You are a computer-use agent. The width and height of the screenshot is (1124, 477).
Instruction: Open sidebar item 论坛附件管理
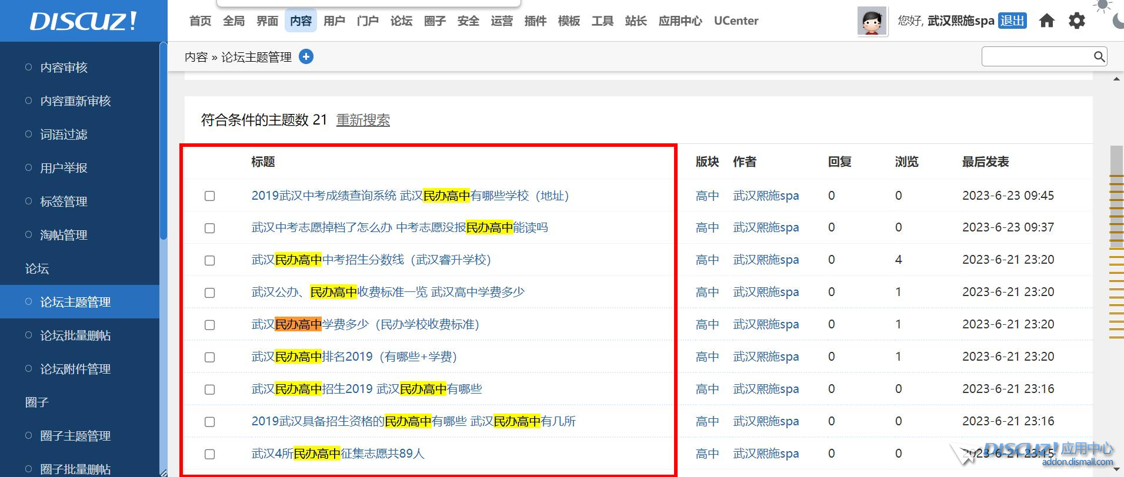[x=75, y=369]
